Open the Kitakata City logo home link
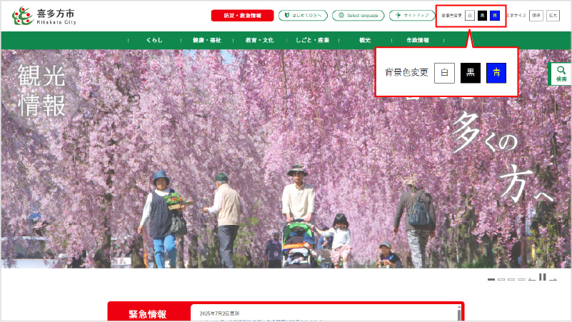Screen dimensions: 572x322 pyautogui.click(x=44, y=16)
